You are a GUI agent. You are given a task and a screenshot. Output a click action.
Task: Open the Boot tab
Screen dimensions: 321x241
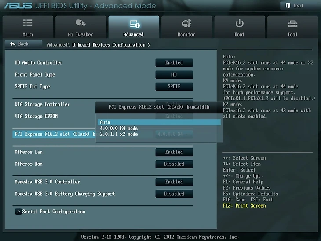[x=240, y=27]
